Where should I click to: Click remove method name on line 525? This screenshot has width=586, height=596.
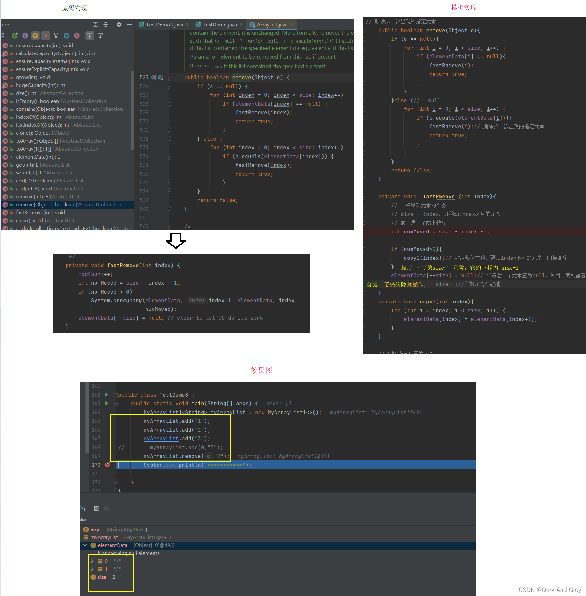(242, 77)
